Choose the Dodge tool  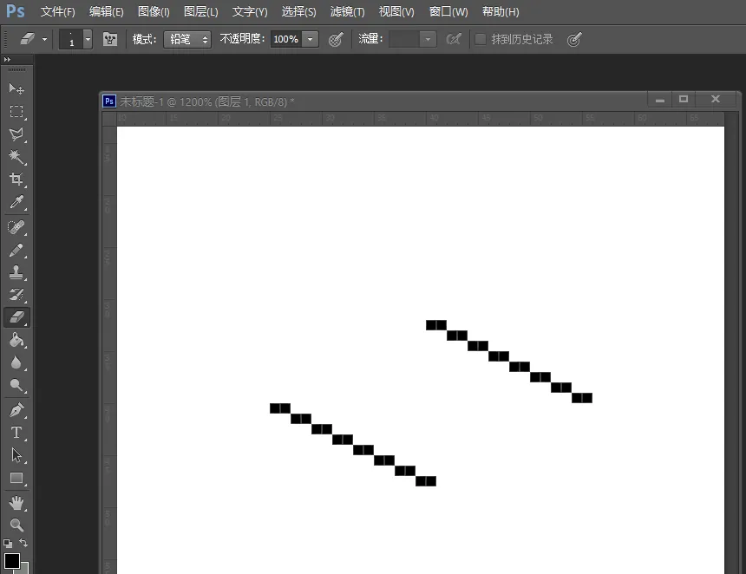16,385
